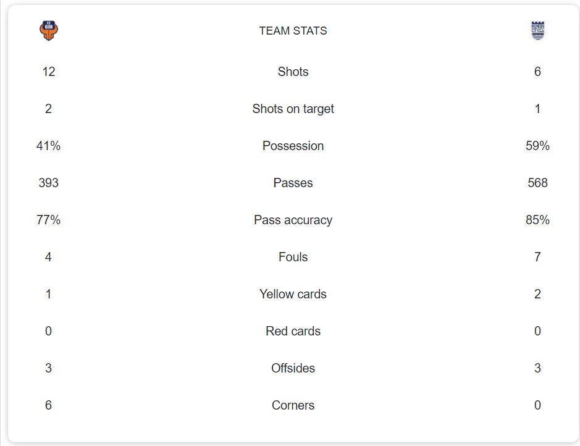Click the TEAM STATS heading
580x446 pixels.
click(293, 31)
